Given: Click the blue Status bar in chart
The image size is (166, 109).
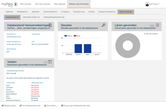Looking at the screenshot, I should click(88, 48).
